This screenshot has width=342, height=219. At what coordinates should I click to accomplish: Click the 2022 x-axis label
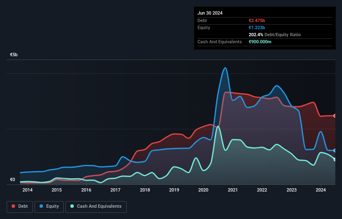262,190
